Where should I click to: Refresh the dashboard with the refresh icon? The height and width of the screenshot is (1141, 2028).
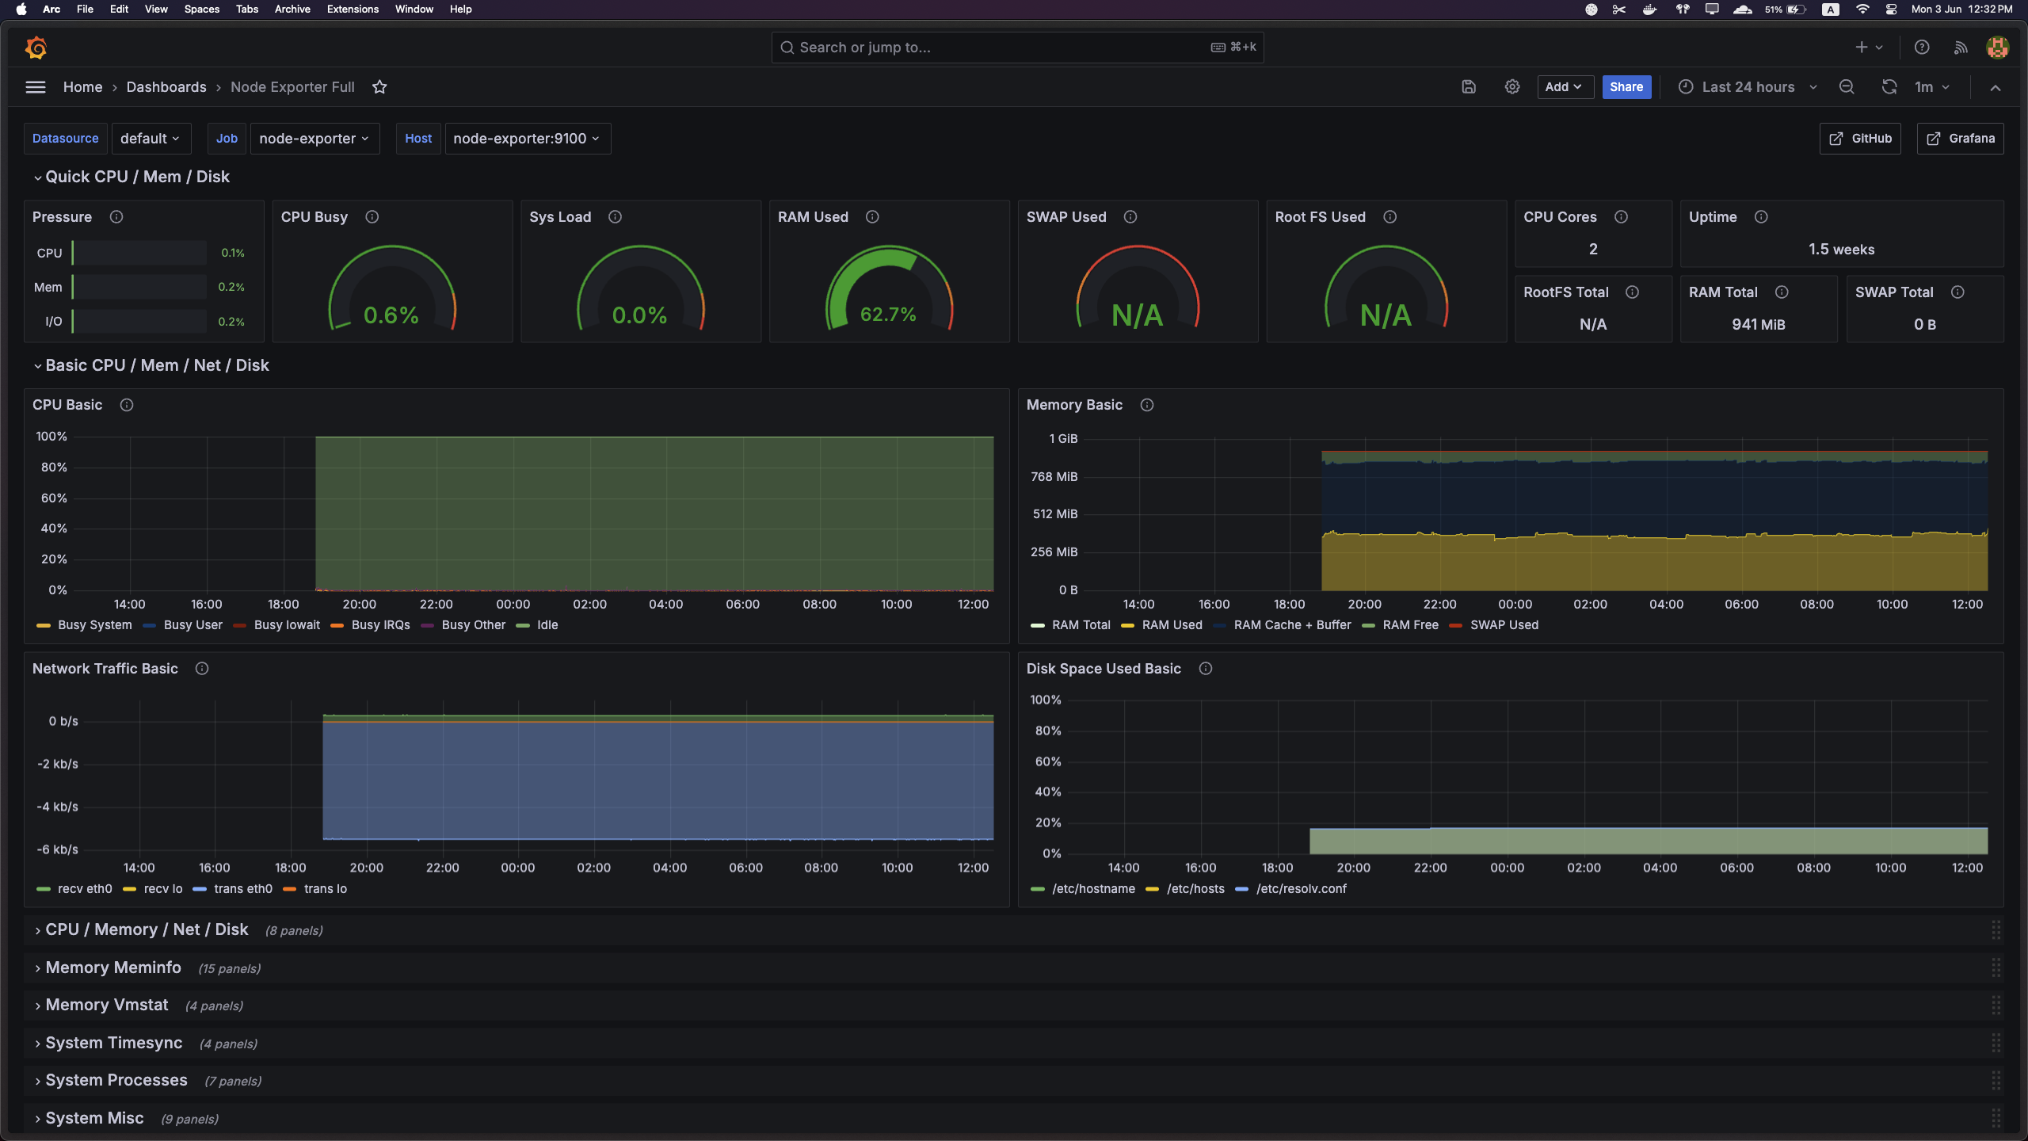point(1889,87)
